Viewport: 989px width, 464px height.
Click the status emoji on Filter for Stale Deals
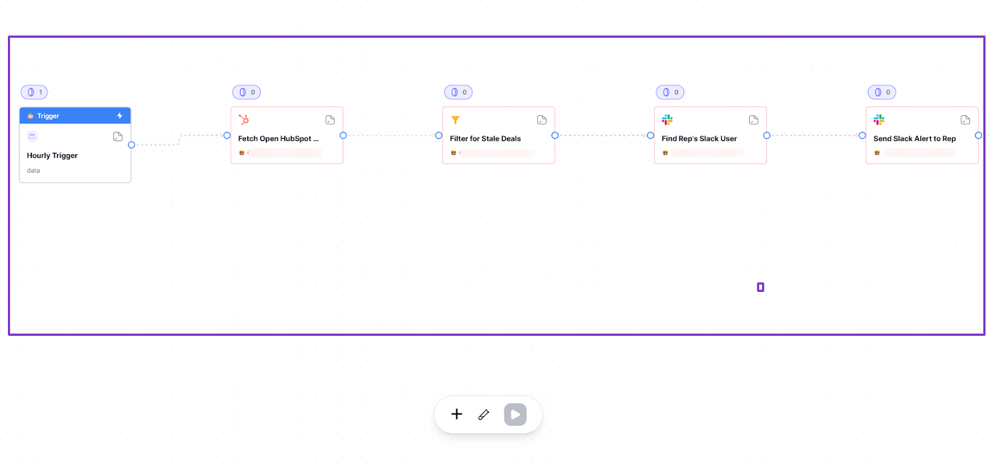[x=454, y=153]
